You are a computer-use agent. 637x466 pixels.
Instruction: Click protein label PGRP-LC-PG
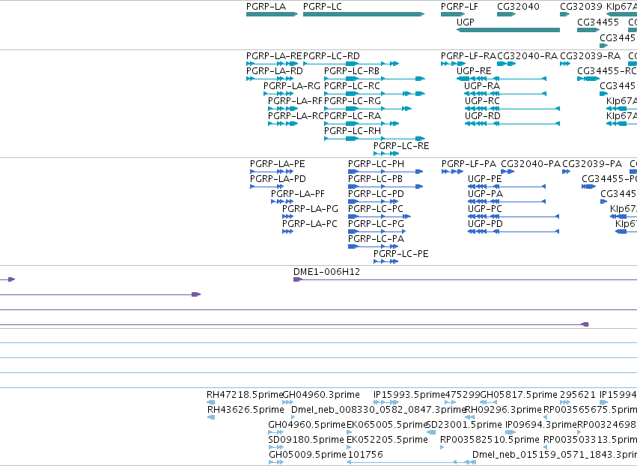(377, 224)
